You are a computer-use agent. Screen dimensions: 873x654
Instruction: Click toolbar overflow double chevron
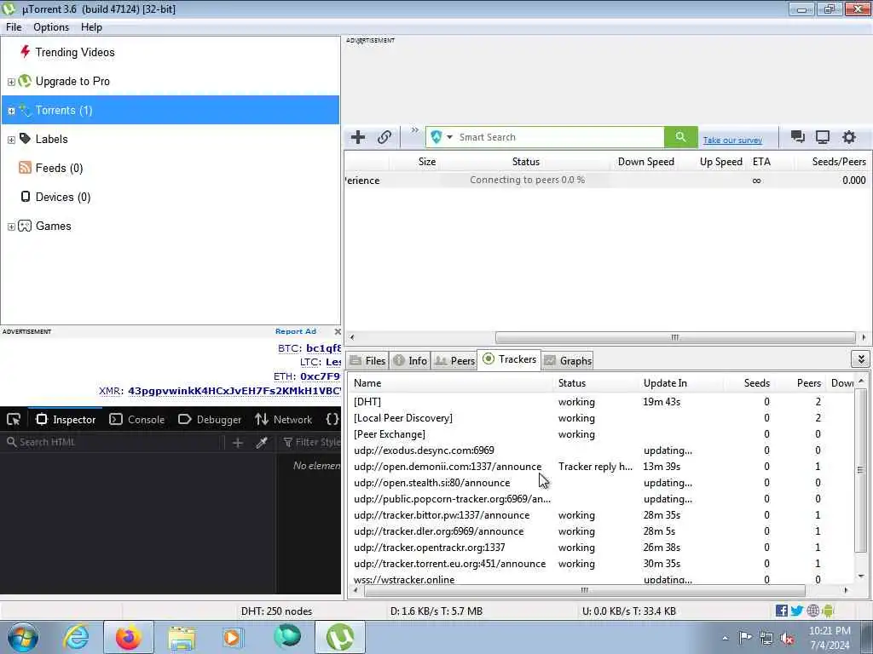[415, 130]
